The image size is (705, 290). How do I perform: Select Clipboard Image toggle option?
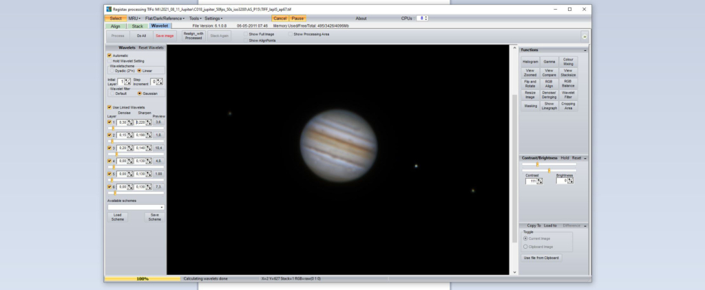[525, 247]
